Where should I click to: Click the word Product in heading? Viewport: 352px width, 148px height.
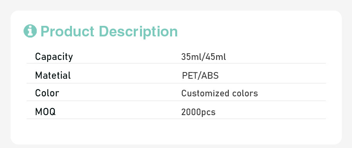[67, 31]
